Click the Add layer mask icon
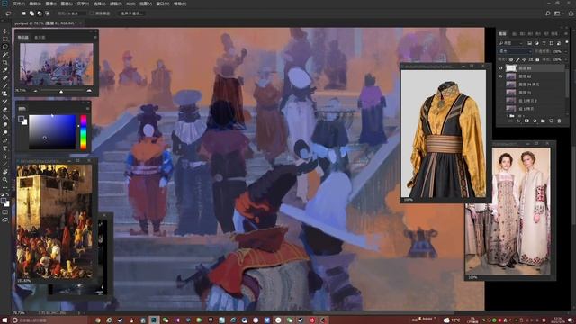The width and height of the screenshot is (576, 324). click(x=526, y=121)
